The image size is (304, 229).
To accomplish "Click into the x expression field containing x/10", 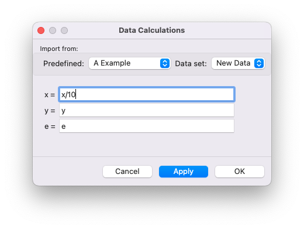I will tap(147, 94).
